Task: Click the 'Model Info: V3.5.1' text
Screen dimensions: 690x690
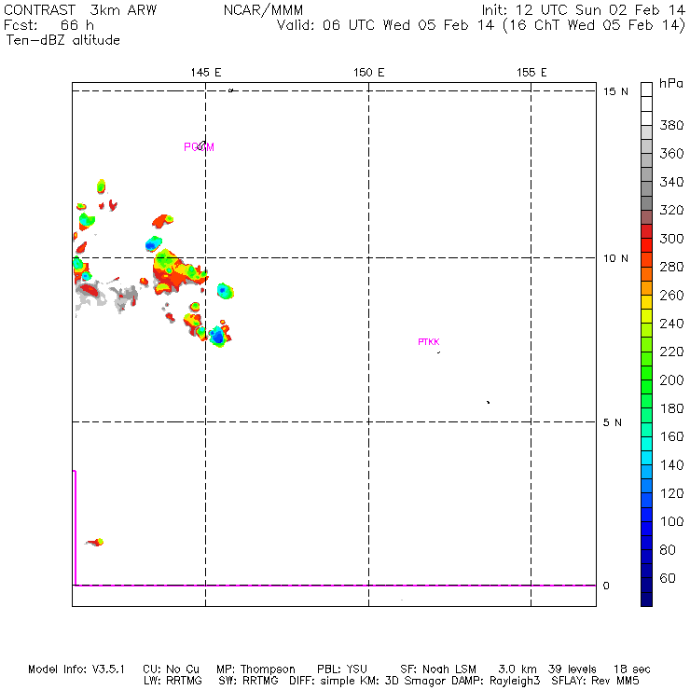Action: tap(76, 669)
